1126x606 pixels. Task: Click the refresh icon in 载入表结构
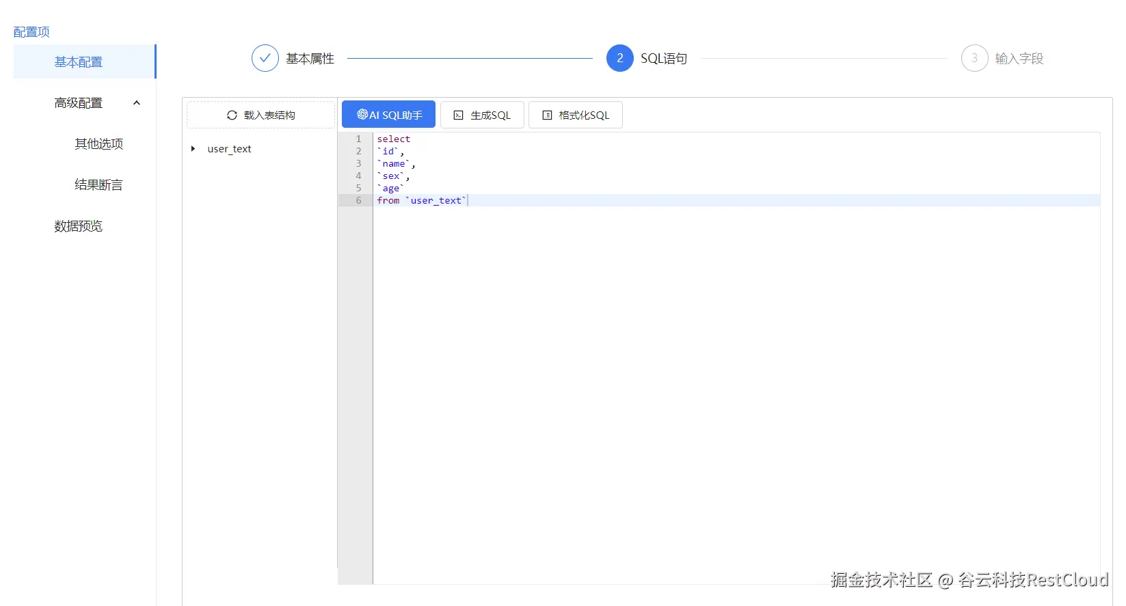tap(232, 115)
